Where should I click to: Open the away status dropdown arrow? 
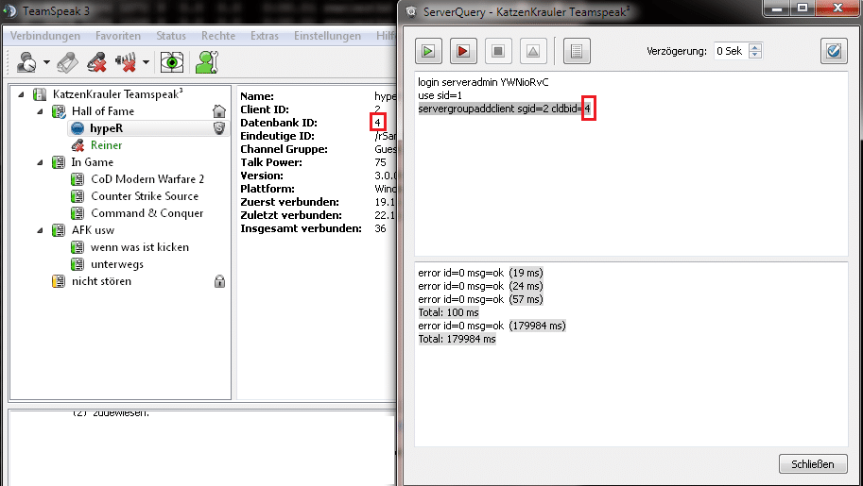pos(46,62)
